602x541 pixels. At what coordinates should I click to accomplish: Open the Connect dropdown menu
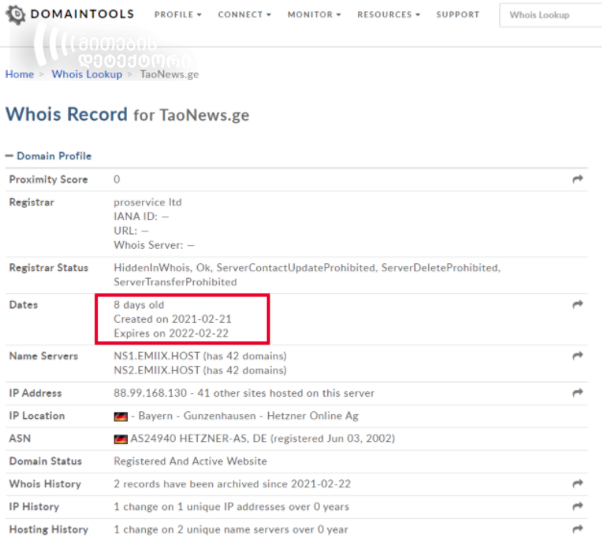[245, 14]
